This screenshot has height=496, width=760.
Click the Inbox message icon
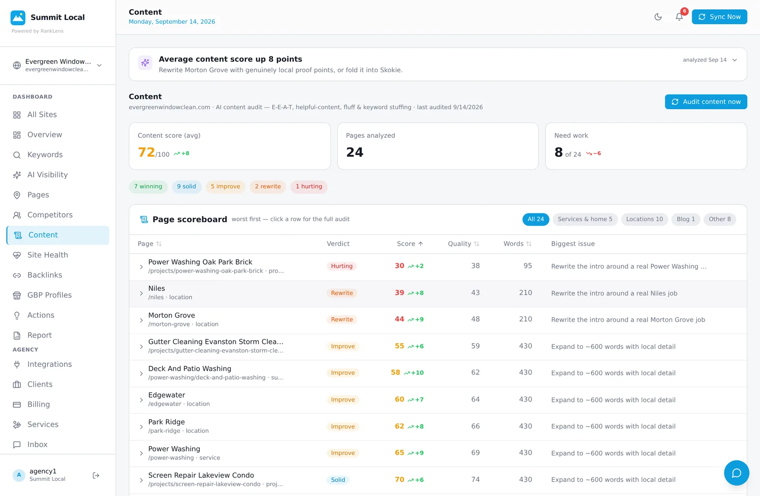[17, 445]
